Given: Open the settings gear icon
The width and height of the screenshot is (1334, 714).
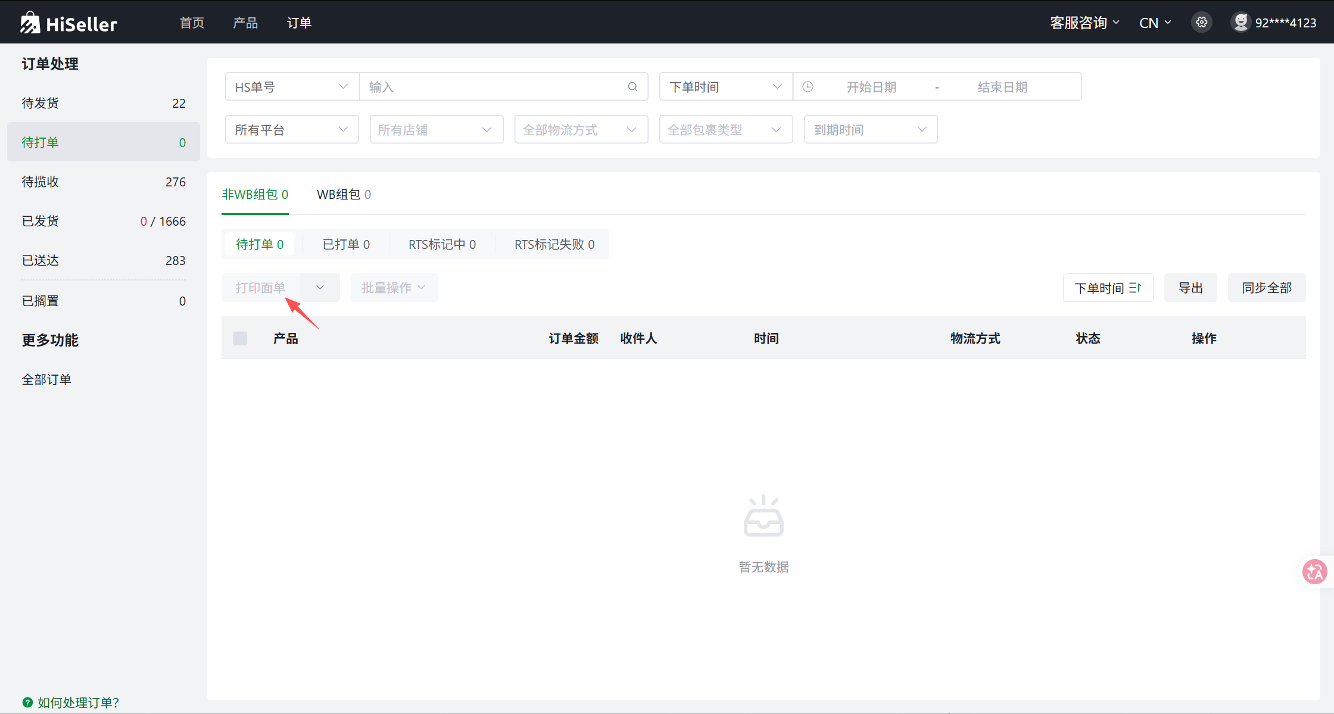Looking at the screenshot, I should (1201, 23).
